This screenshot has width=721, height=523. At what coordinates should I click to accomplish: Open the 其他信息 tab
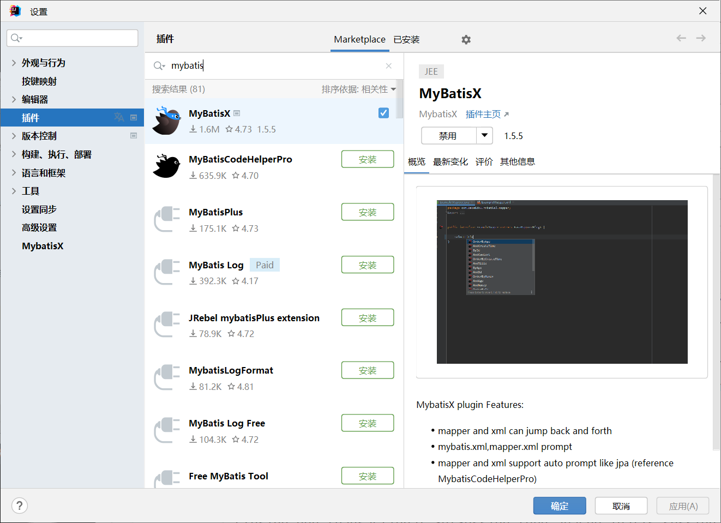coord(518,162)
